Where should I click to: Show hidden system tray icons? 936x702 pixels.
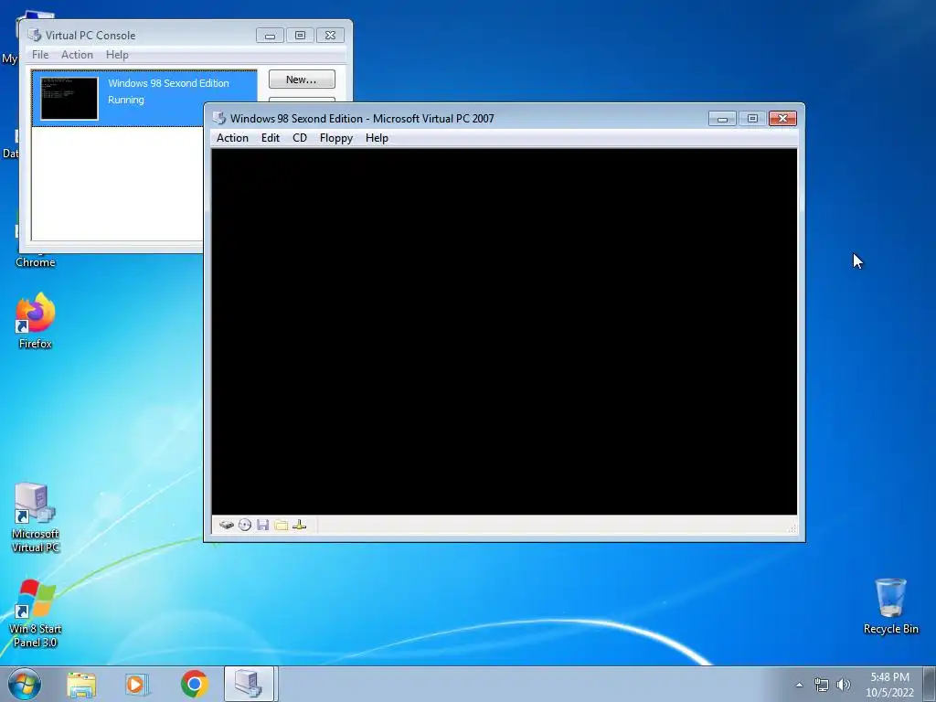(x=799, y=685)
